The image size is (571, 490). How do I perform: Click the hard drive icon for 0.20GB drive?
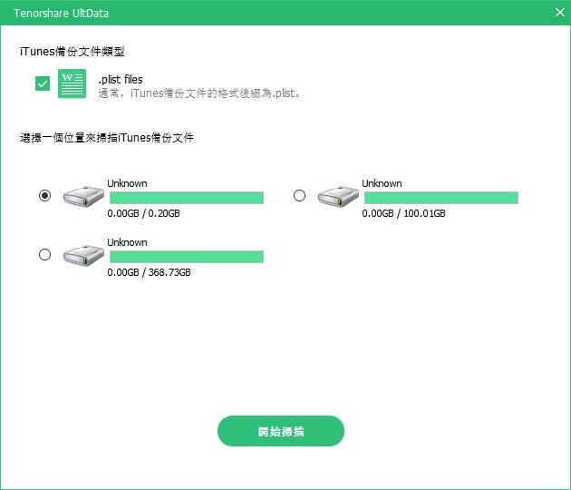[x=83, y=197]
